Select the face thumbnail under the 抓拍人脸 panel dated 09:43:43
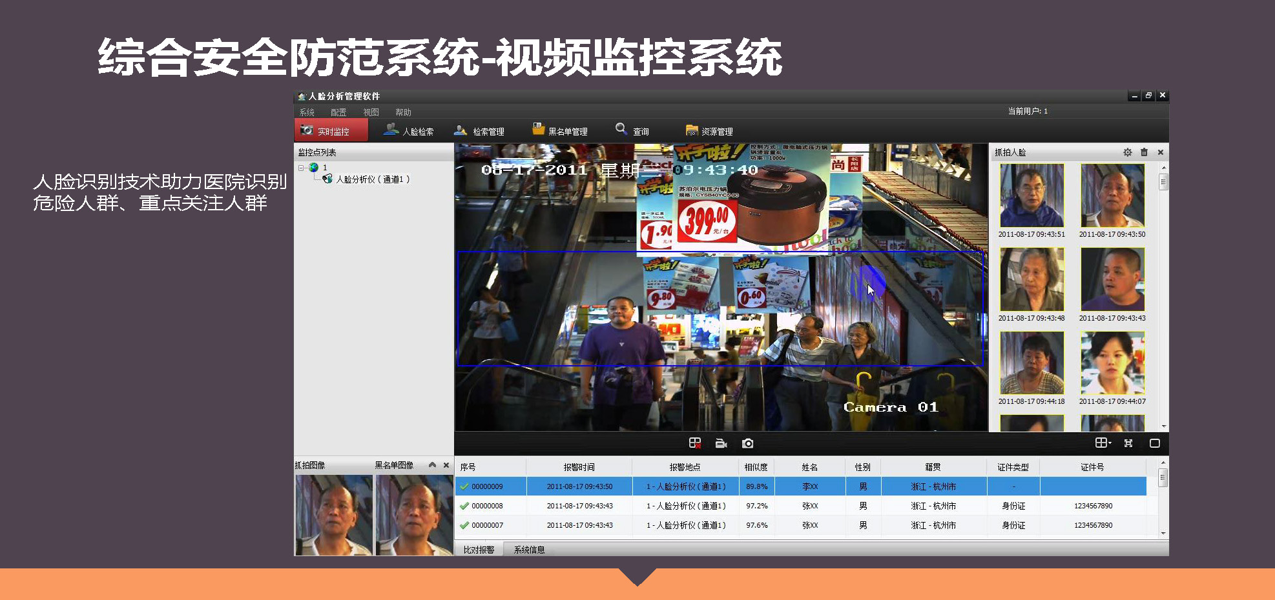Viewport: 1275px width, 600px height. [x=1112, y=279]
